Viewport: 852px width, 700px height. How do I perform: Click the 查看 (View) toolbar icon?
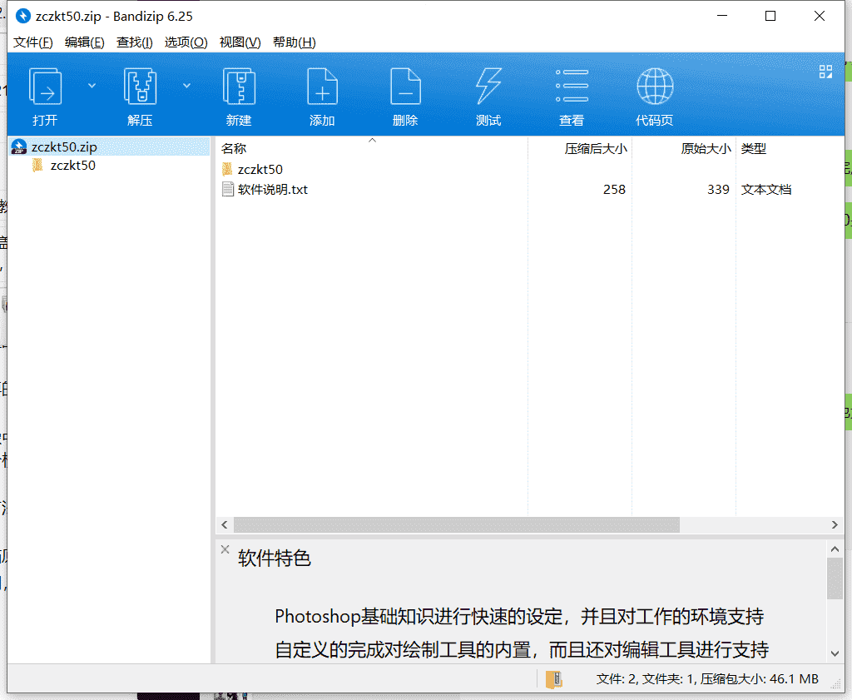pyautogui.click(x=572, y=86)
